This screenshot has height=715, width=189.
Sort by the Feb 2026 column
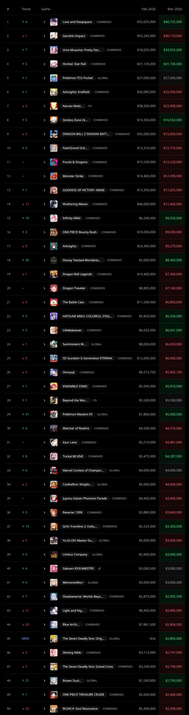pyautogui.click(x=148, y=9)
